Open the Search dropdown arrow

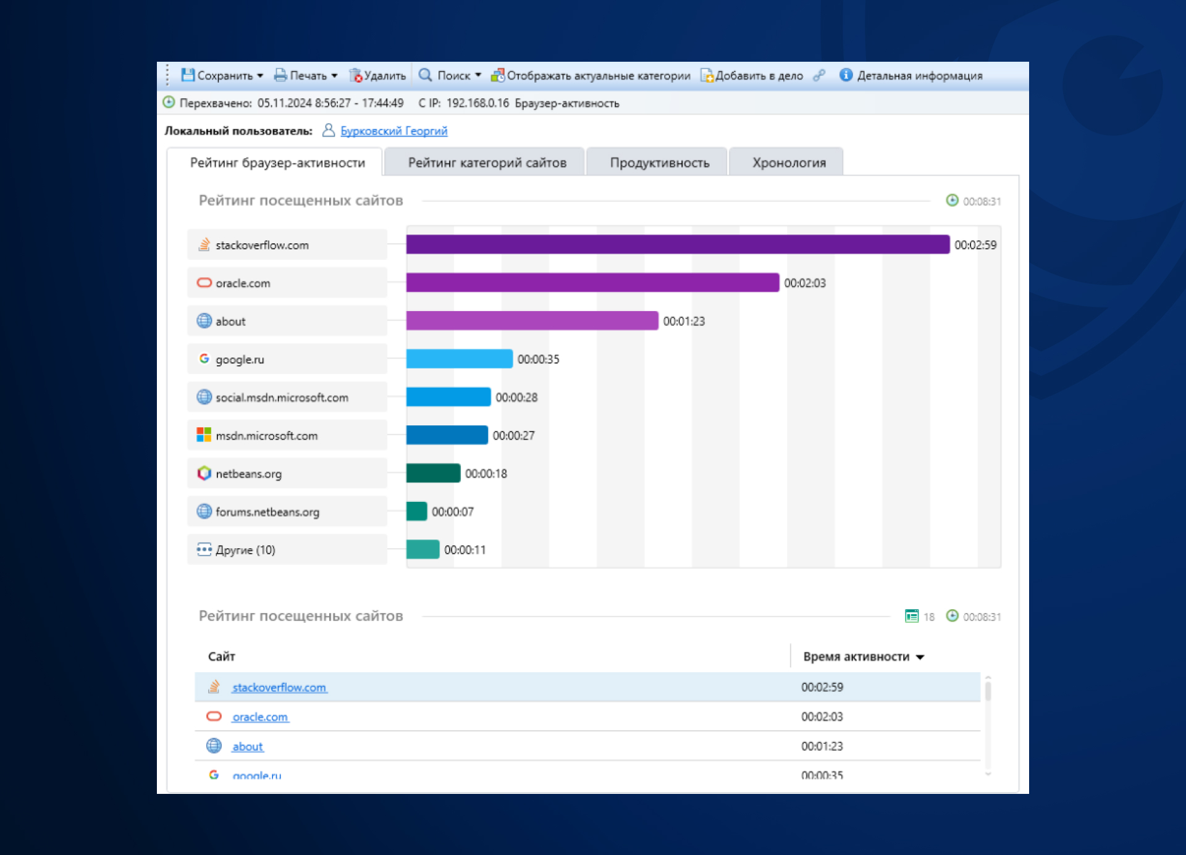478,75
